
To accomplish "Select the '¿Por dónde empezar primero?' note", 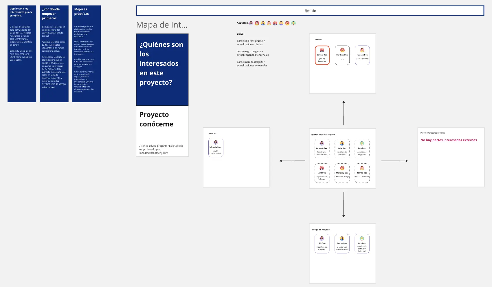I will 54,54.
